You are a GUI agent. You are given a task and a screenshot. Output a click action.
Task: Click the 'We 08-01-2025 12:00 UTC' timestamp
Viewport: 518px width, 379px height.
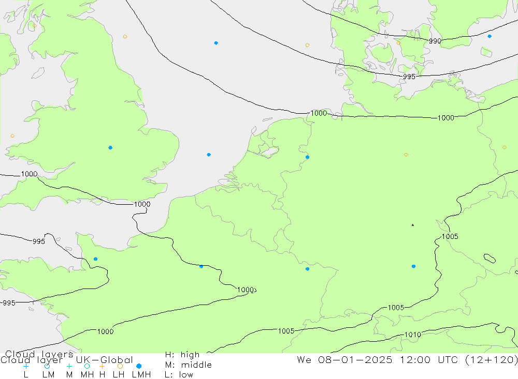click(379, 359)
